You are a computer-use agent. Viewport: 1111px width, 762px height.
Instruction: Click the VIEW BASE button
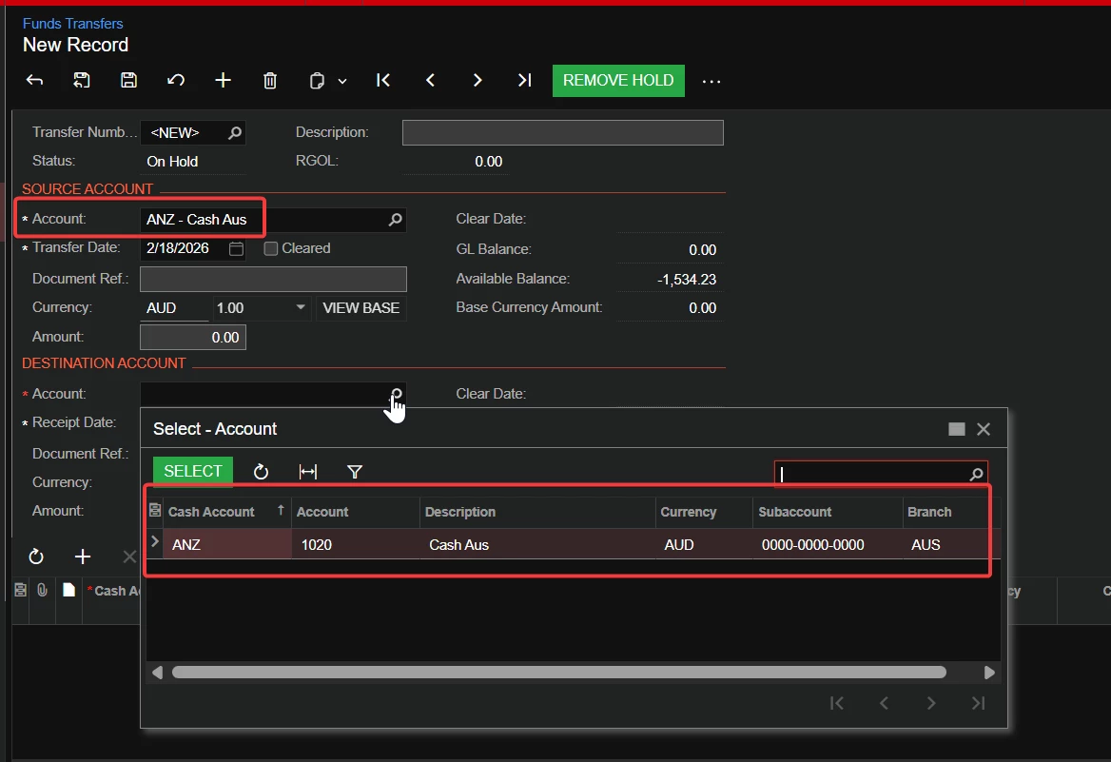tap(361, 307)
